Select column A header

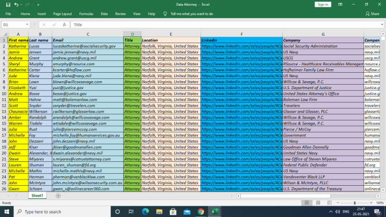pos(18,34)
